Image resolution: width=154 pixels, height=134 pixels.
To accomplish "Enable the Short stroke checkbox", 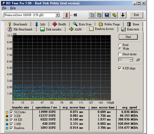I will click(120, 54).
